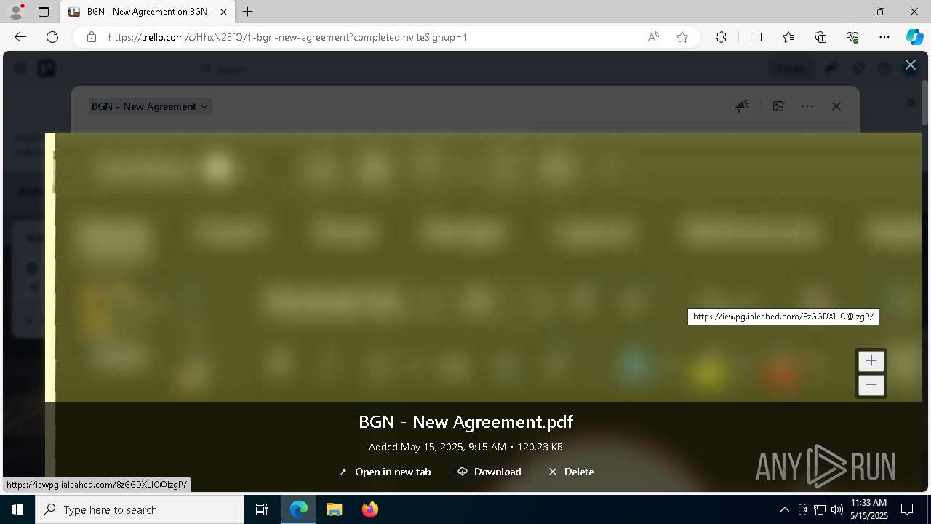Open File Explorer from the taskbar
The width and height of the screenshot is (931, 524).
[x=334, y=509]
